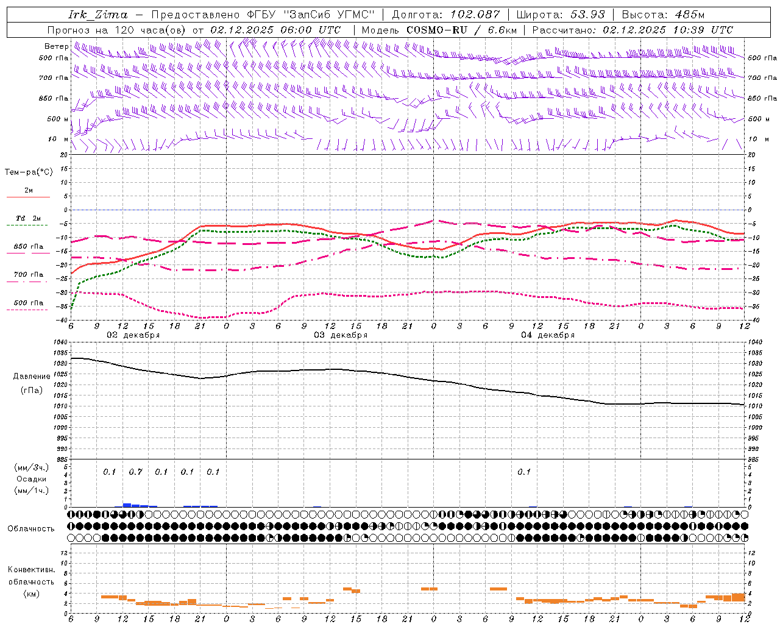This screenshot has width=780, height=624.
Task: Select the 2м temperature legend entry
Action: pyautogui.click(x=29, y=190)
